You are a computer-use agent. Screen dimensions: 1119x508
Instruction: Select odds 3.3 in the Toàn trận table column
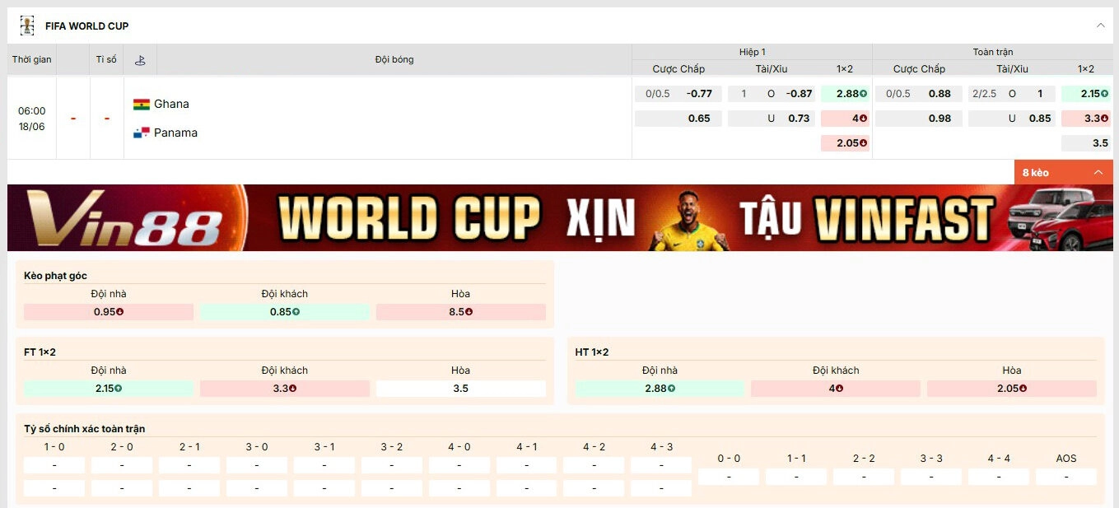tap(1086, 119)
